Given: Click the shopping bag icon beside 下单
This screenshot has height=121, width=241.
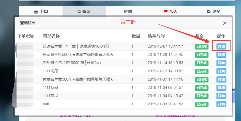Looking at the screenshot, I should coord(36,12).
